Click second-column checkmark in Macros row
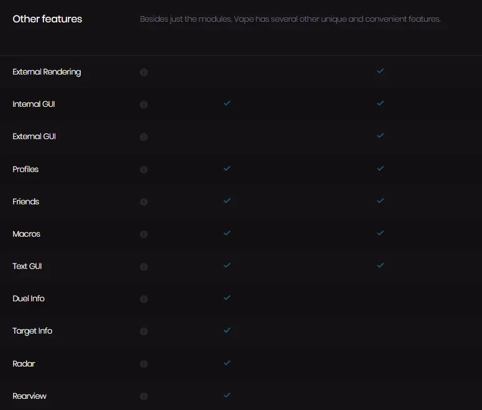The height and width of the screenshot is (410, 482). click(x=380, y=233)
